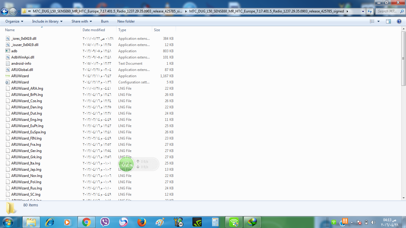The width and height of the screenshot is (406, 228).
Task: Select ARUWizard_Fra.lng file
Action: click(x=26, y=145)
